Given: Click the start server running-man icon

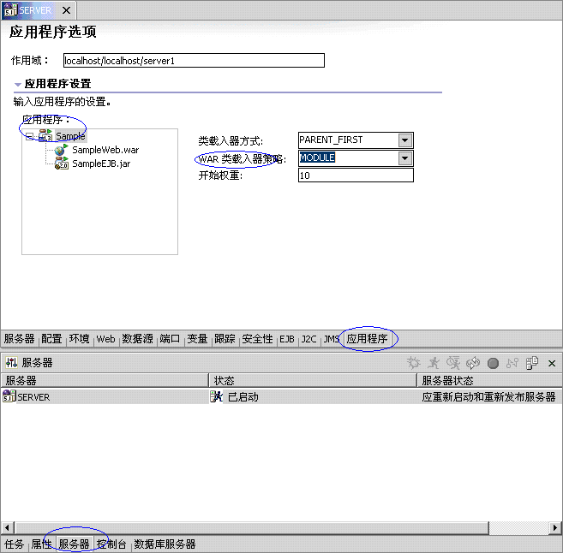Looking at the screenshot, I should click(434, 363).
